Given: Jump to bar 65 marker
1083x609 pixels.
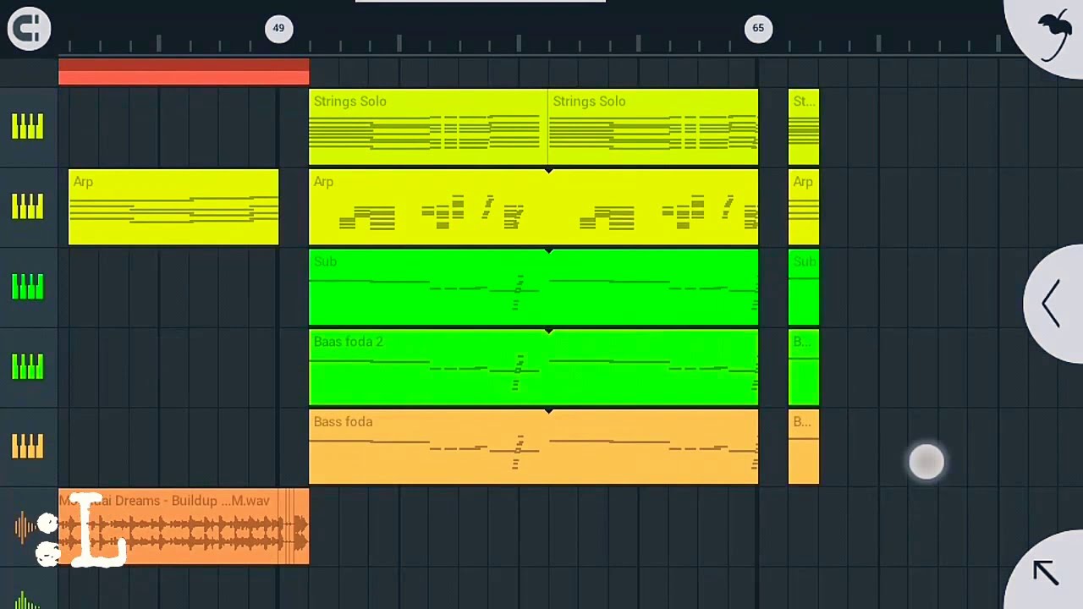Looking at the screenshot, I should (x=758, y=29).
